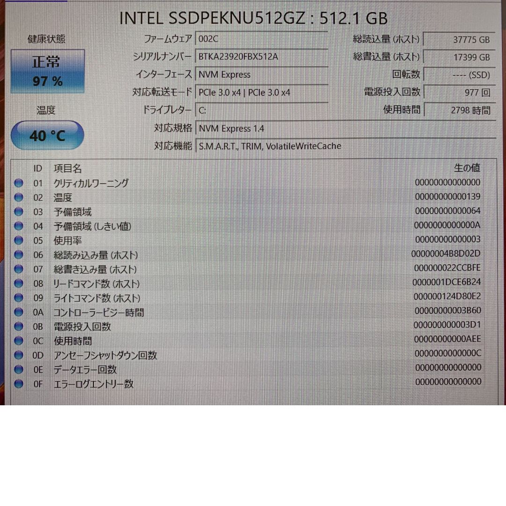Select アンセーフシャットダウン回数 attribute name

pyautogui.click(x=105, y=355)
